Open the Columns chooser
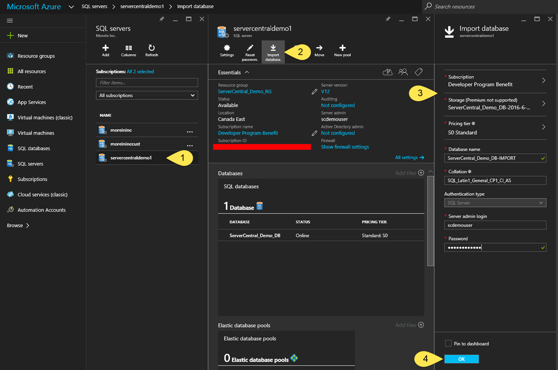558x370 pixels. (x=128, y=51)
